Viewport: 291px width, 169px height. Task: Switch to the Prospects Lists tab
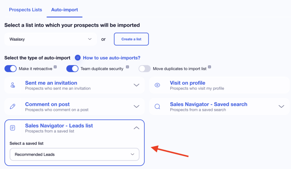coord(25,9)
